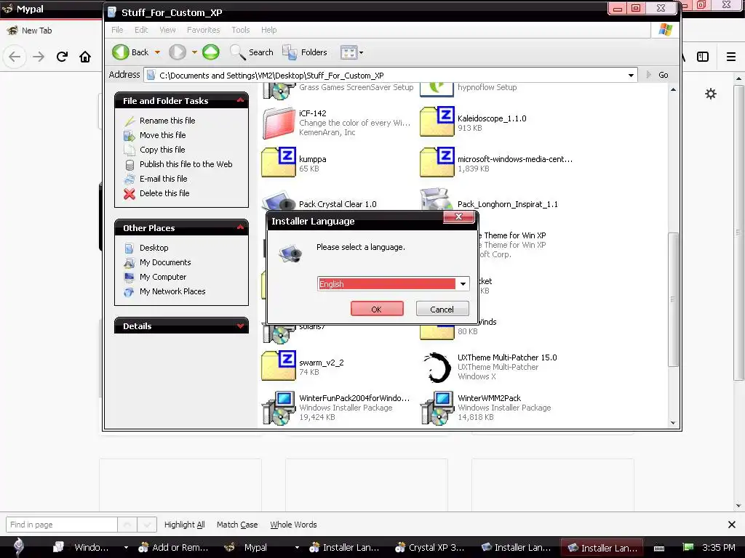745x558 pixels.
Task: Toggle the Folders pane icon
Action: (x=290, y=52)
